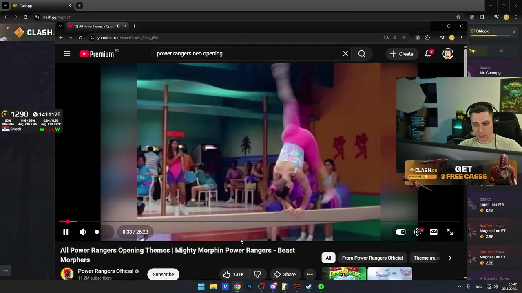Open Steam from the taskbar
The width and height of the screenshot is (522, 293).
pos(309,287)
